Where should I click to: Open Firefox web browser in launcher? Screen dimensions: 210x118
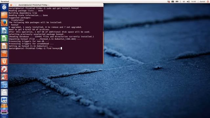point(4,23)
